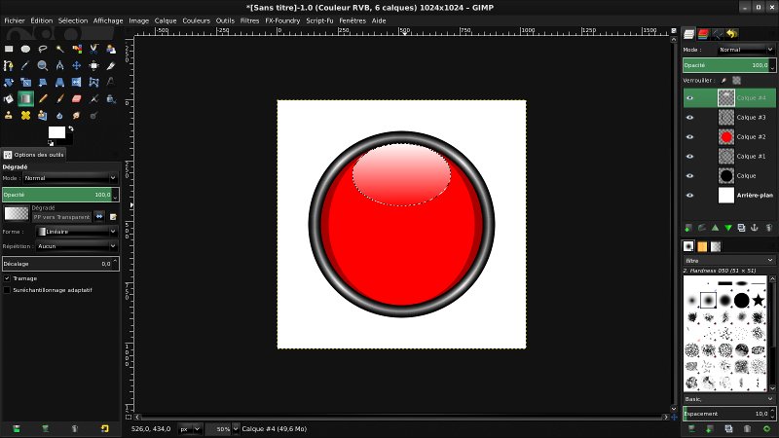Select the Paintbrush tool

click(x=59, y=99)
